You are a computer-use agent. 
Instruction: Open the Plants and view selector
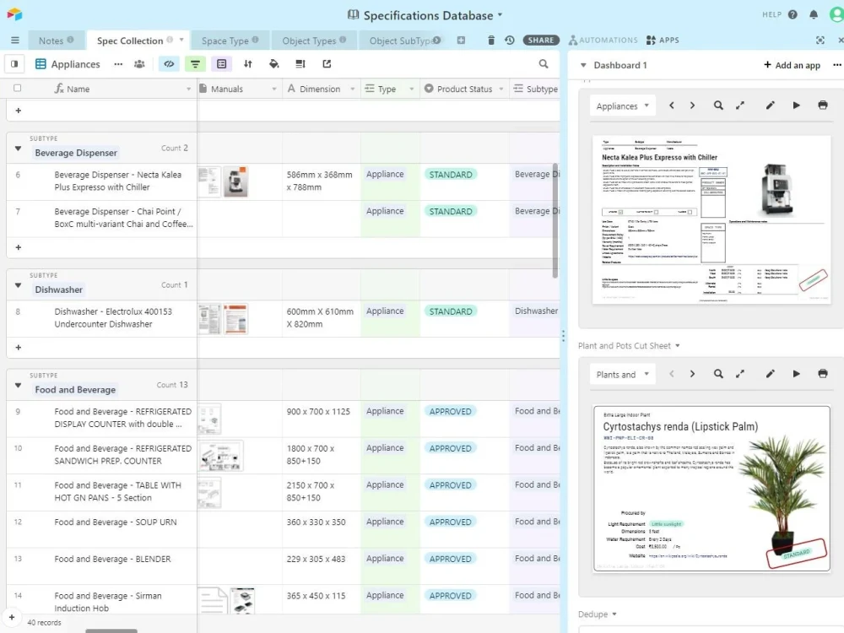click(x=623, y=375)
